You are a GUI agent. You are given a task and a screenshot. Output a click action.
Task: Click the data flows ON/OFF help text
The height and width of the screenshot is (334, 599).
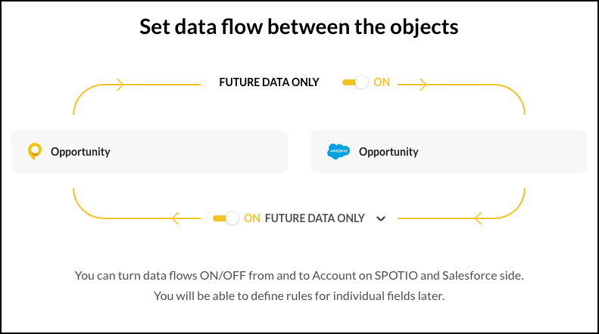(299, 275)
